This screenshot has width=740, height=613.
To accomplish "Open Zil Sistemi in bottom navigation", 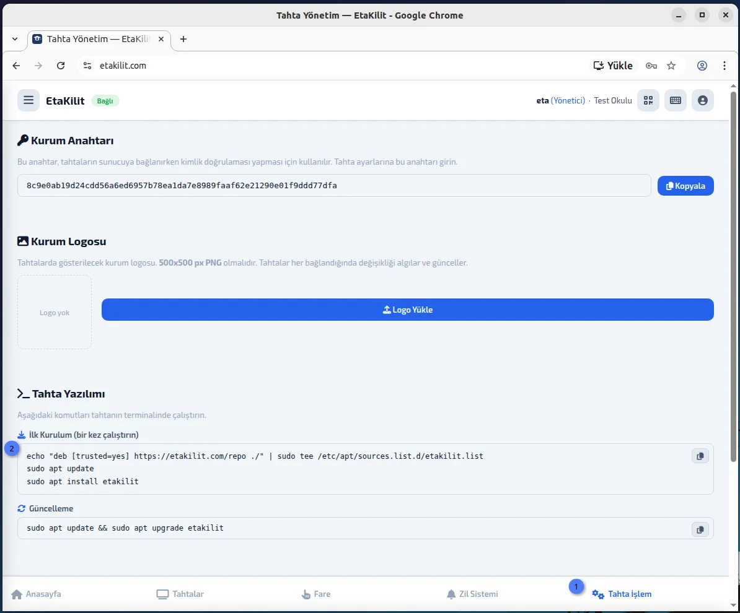I will click(472, 594).
